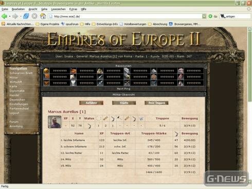Open the Hilfe bookmark folder in bookmarks bar
Image resolution: width=252 pixels, height=189 pixels.
click(85, 24)
